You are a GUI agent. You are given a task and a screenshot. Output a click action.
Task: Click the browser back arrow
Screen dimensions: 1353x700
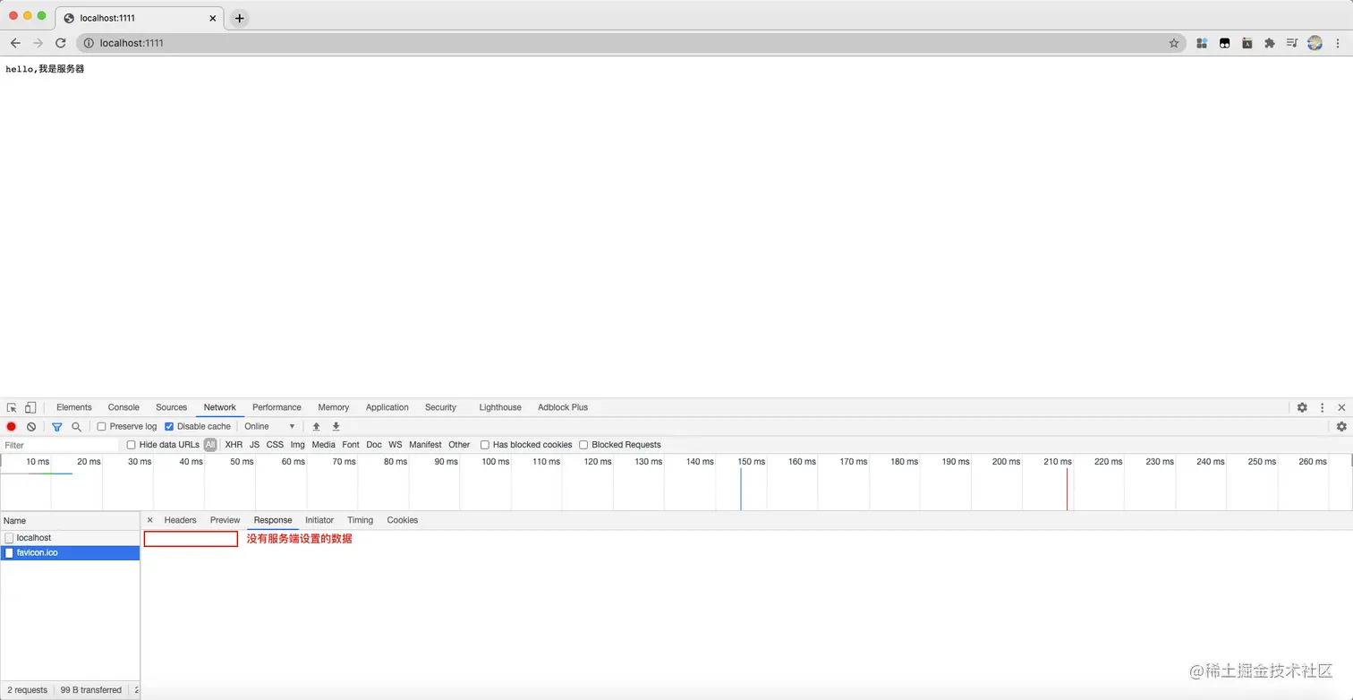[15, 43]
